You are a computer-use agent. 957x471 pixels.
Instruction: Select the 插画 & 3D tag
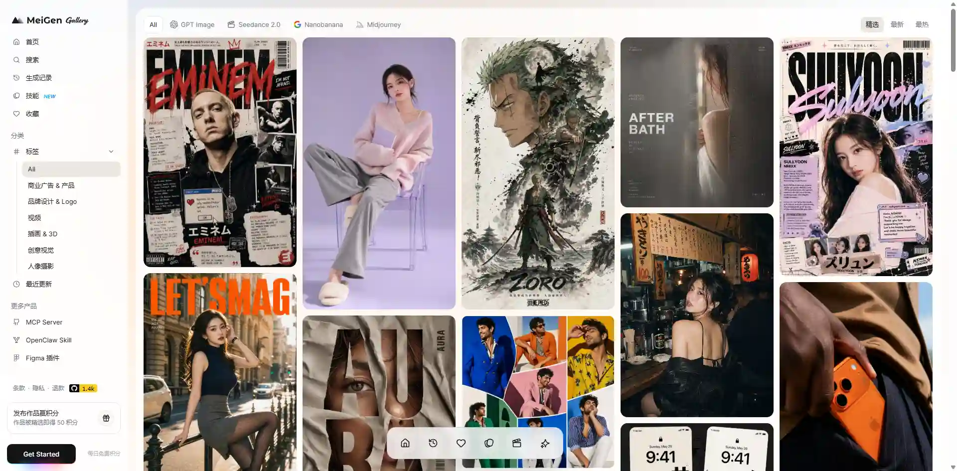[42, 234]
